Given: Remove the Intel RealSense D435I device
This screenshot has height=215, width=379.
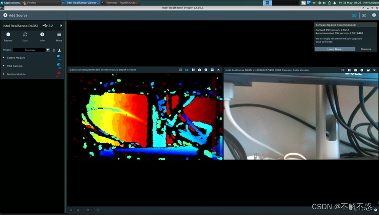Looking at the screenshot, I should pyautogui.click(x=61, y=25).
